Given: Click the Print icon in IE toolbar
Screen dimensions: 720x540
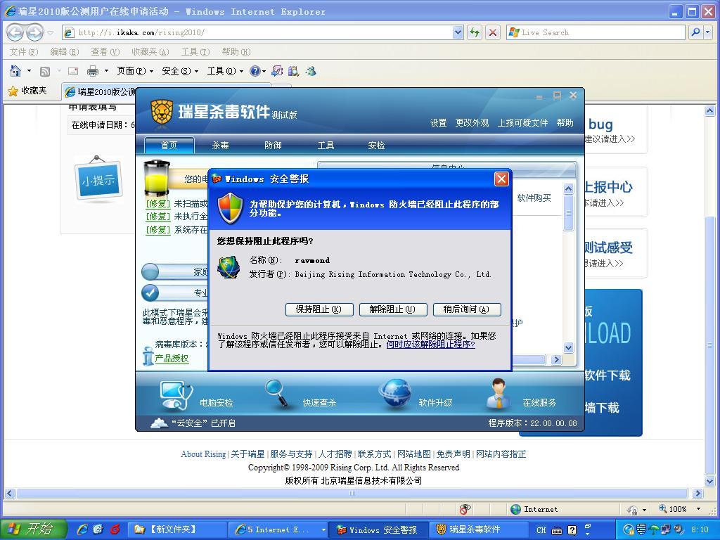Looking at the screenshot, I should pyautogui.click(x=93, y=71).
